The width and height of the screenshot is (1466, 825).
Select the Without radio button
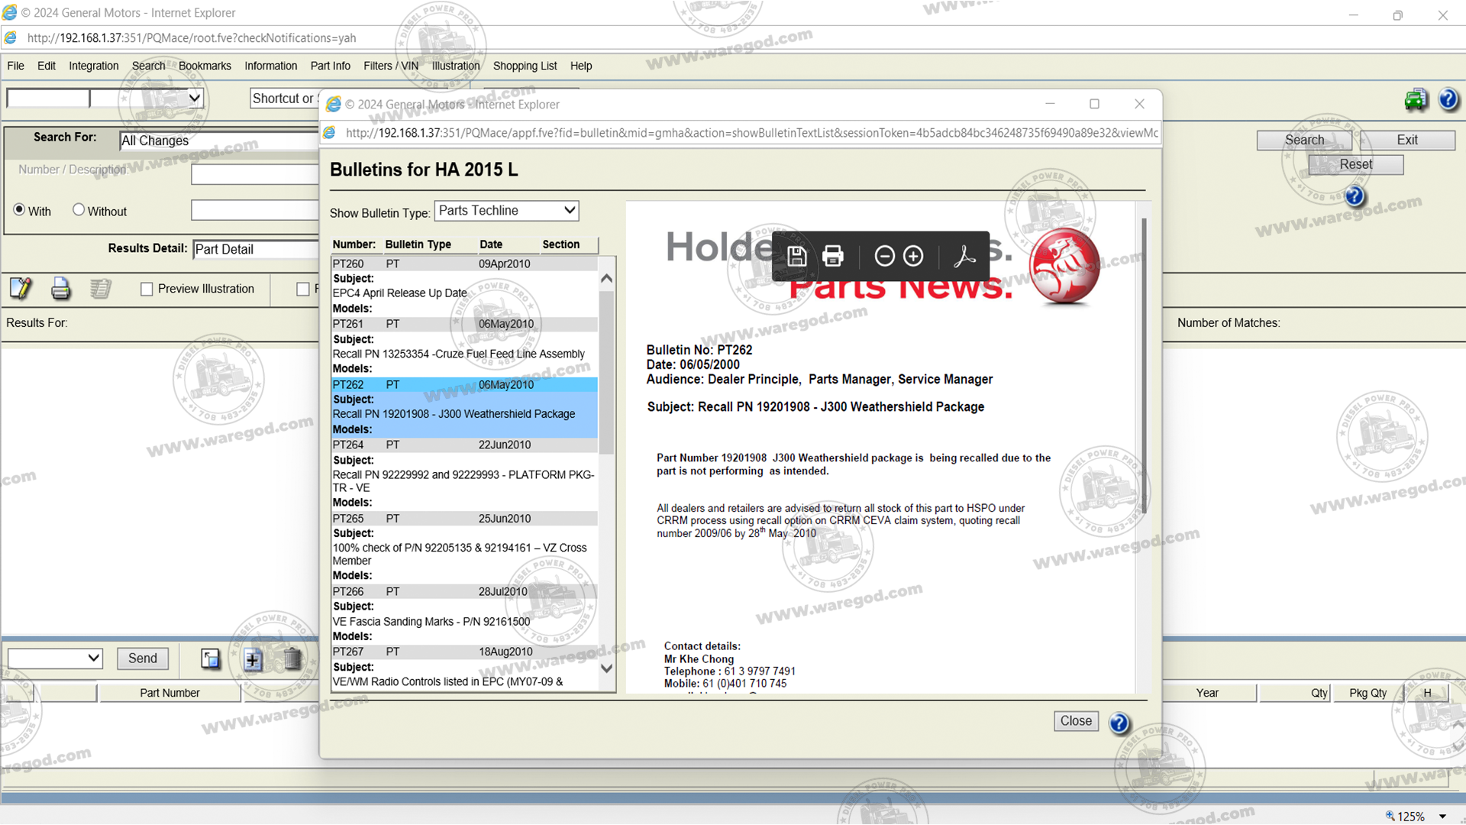(x=79, y=210)
